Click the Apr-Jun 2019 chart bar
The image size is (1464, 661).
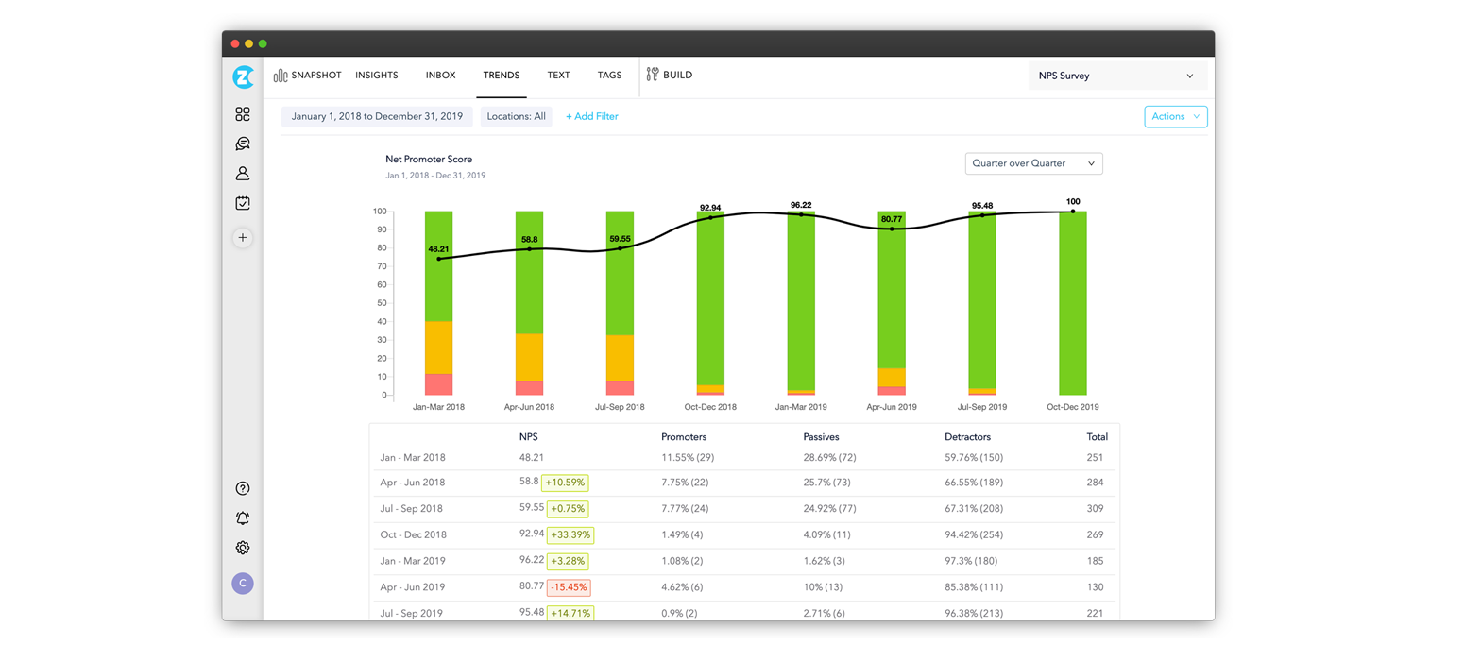(892, 303)
